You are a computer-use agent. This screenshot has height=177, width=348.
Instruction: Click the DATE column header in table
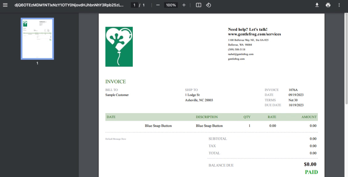[x=111, y=117]
